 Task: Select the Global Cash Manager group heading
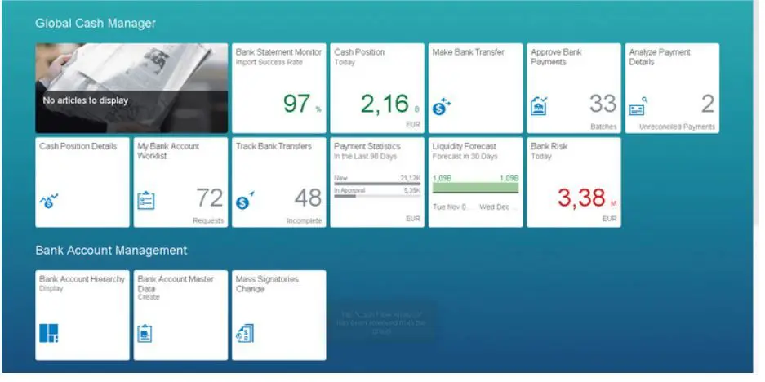(x=95, y=24)
